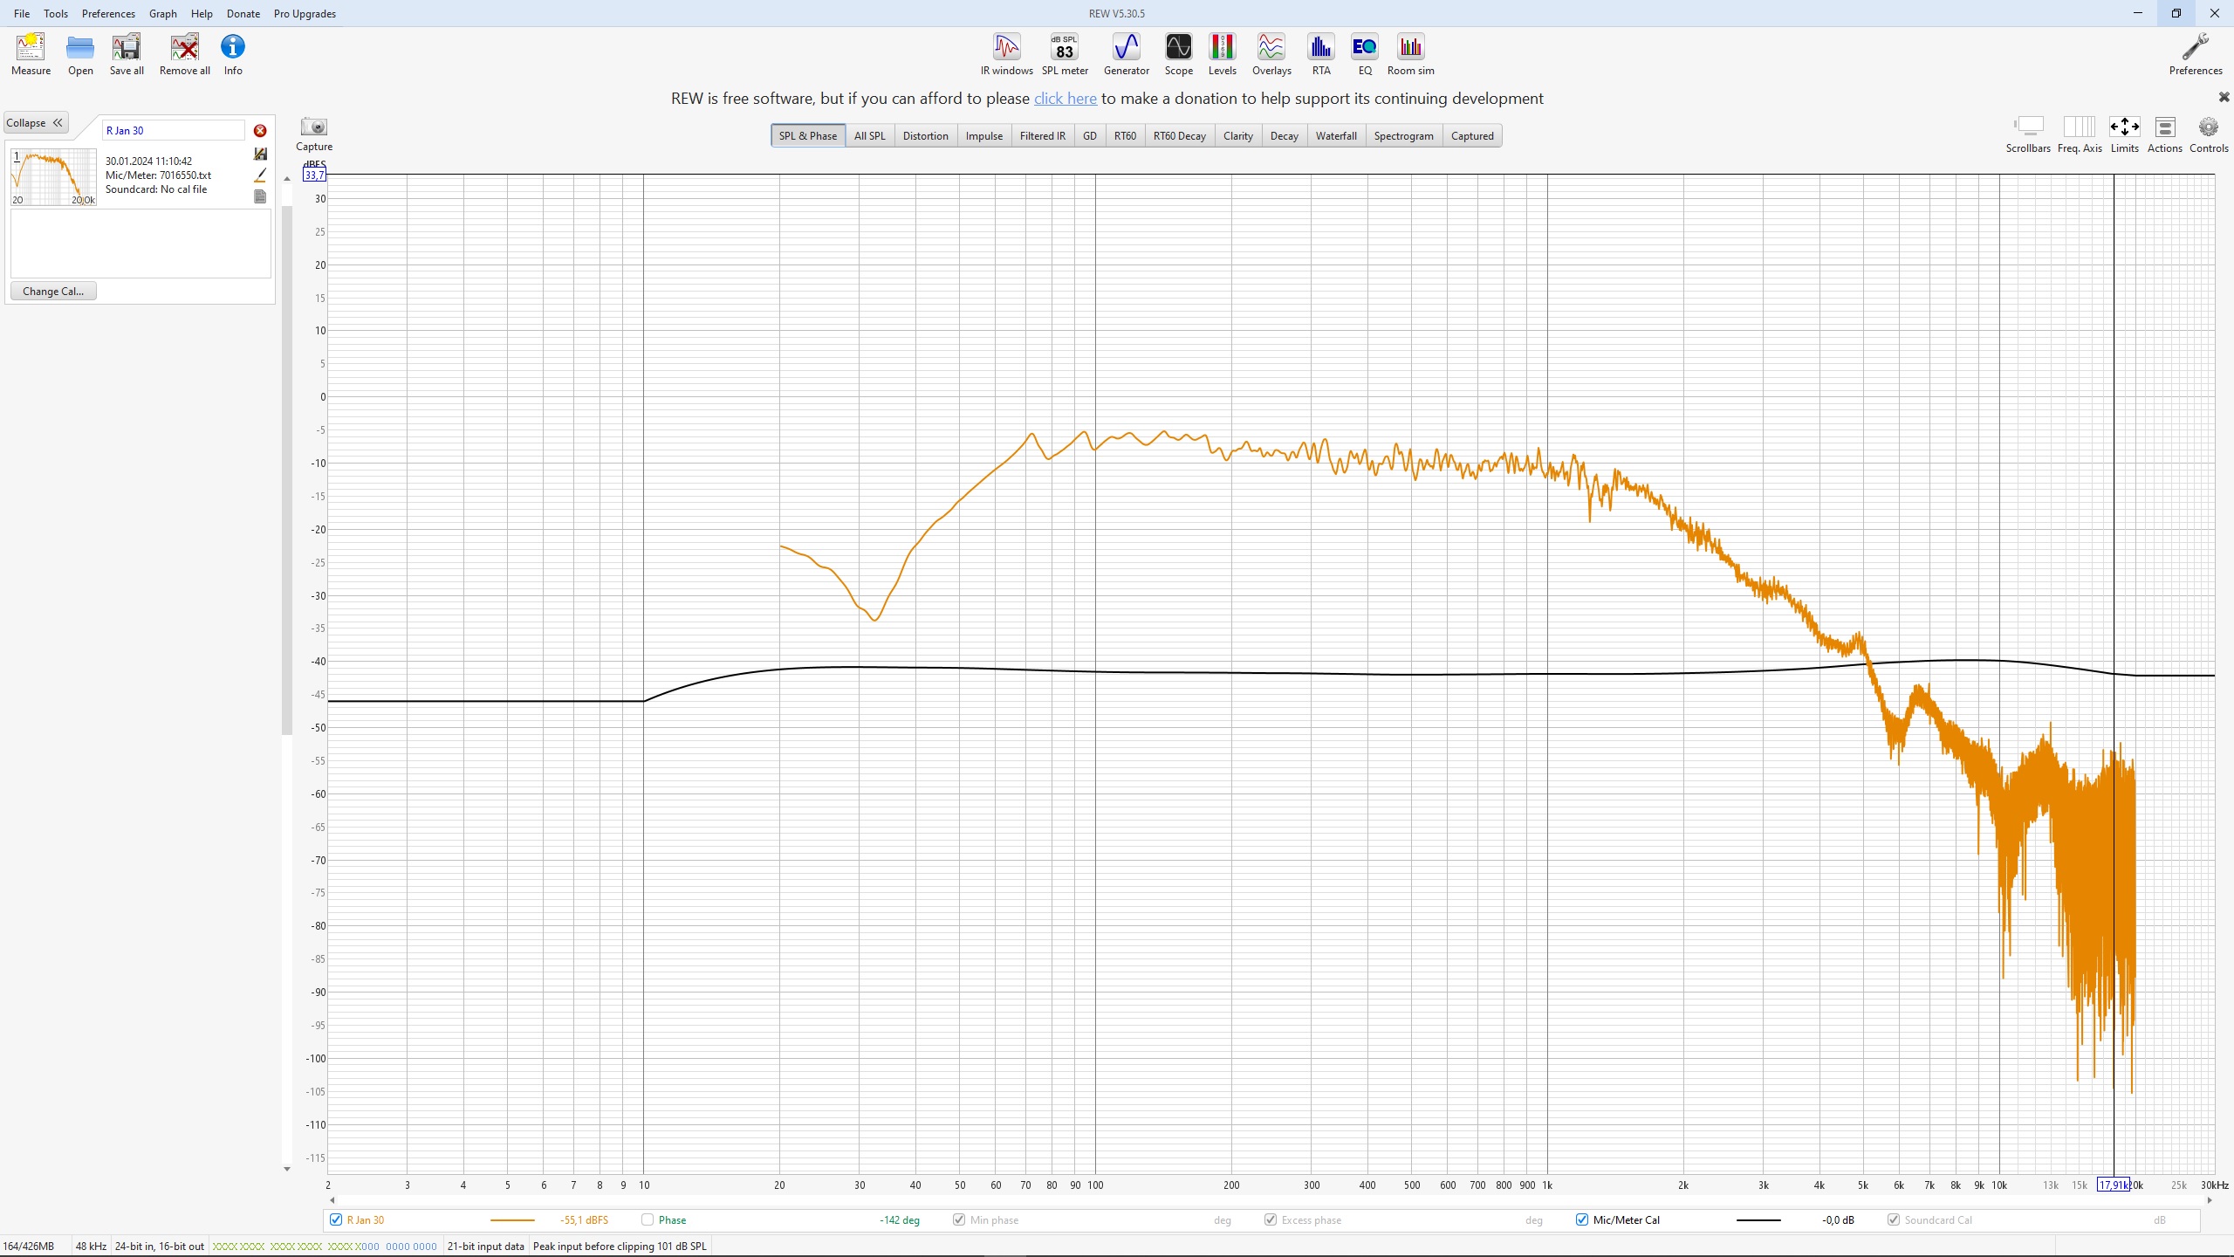The width and height of the screenshot is (2234, 1257).
Task: Launch the SPL meter
Action: 1065,54
